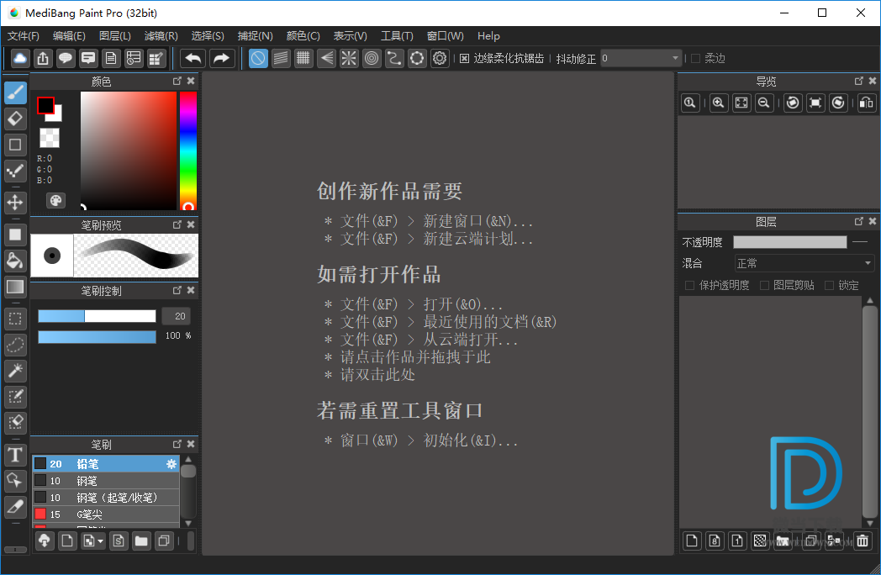Viewport: 881px width, 575px height.
Task: Select the Lasso selection tool
Action: (x=15, y=345)
